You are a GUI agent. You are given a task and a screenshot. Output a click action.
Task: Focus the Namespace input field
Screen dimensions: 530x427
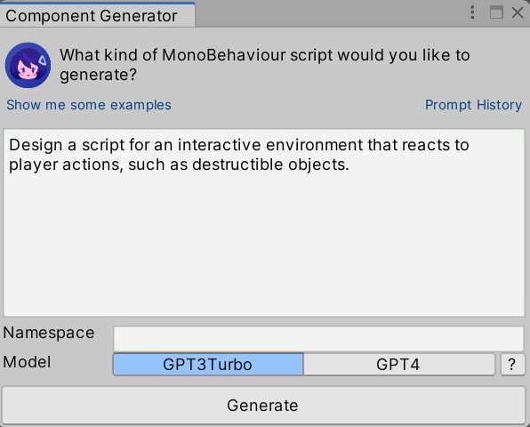coord(318,338)
